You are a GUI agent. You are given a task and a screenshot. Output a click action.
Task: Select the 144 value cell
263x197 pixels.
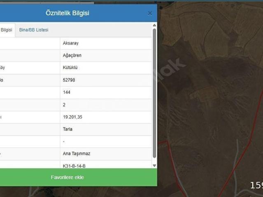[x=106, y=92]
